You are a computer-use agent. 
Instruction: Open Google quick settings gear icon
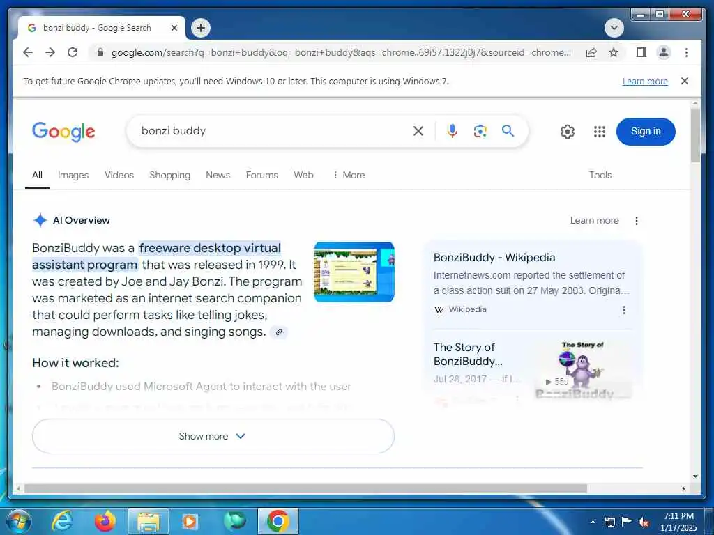click(x=567, y=132)
